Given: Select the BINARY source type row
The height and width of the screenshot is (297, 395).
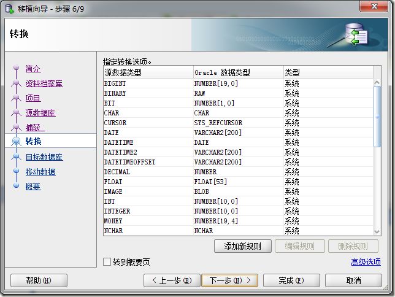Looking at the screenshot, I should (x=239, y=93).
